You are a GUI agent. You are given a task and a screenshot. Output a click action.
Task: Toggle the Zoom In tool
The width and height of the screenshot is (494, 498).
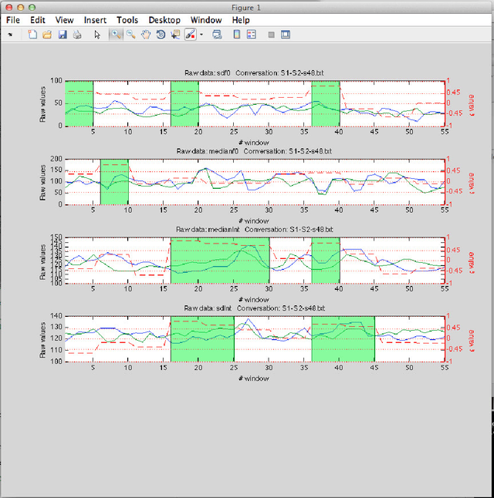(x=116, y=35)
